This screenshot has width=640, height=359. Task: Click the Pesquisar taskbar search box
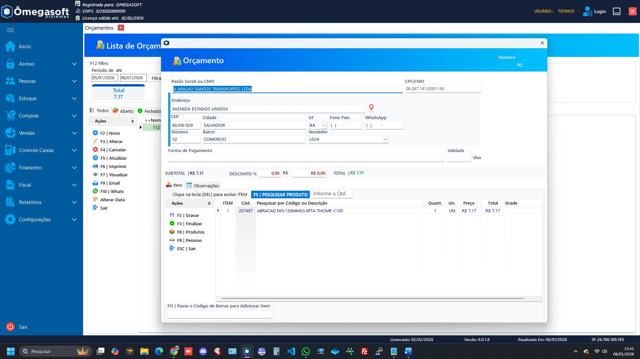[x=56, y=351]
